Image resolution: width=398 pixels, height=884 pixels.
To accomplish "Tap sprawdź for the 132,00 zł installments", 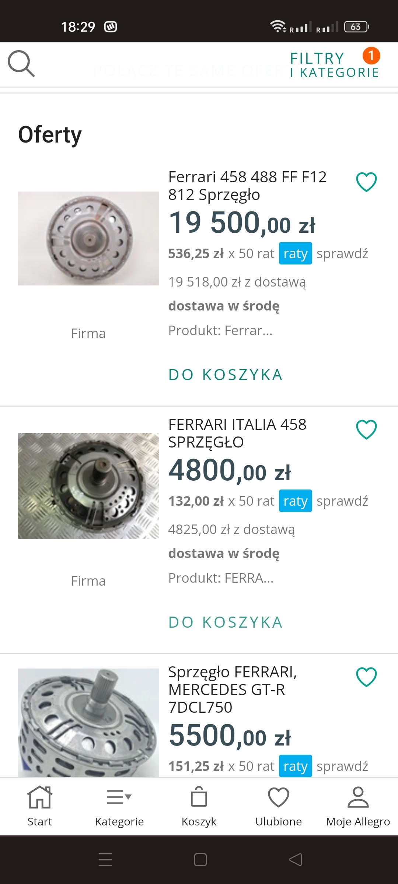I will pyautogui.click(x=342, y=501).
